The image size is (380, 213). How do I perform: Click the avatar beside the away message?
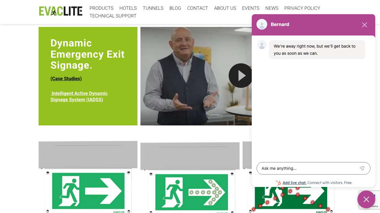tap(262, 45)
